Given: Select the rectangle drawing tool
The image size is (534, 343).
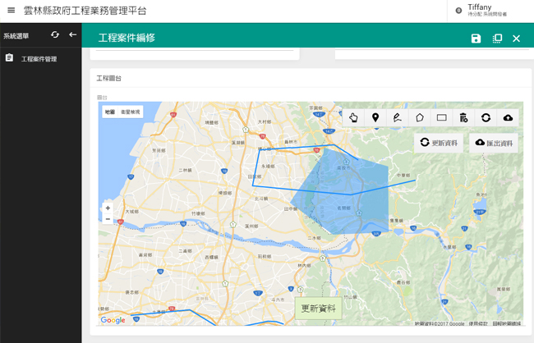Looking at the screenshot, I should click(x=441, y=117).
